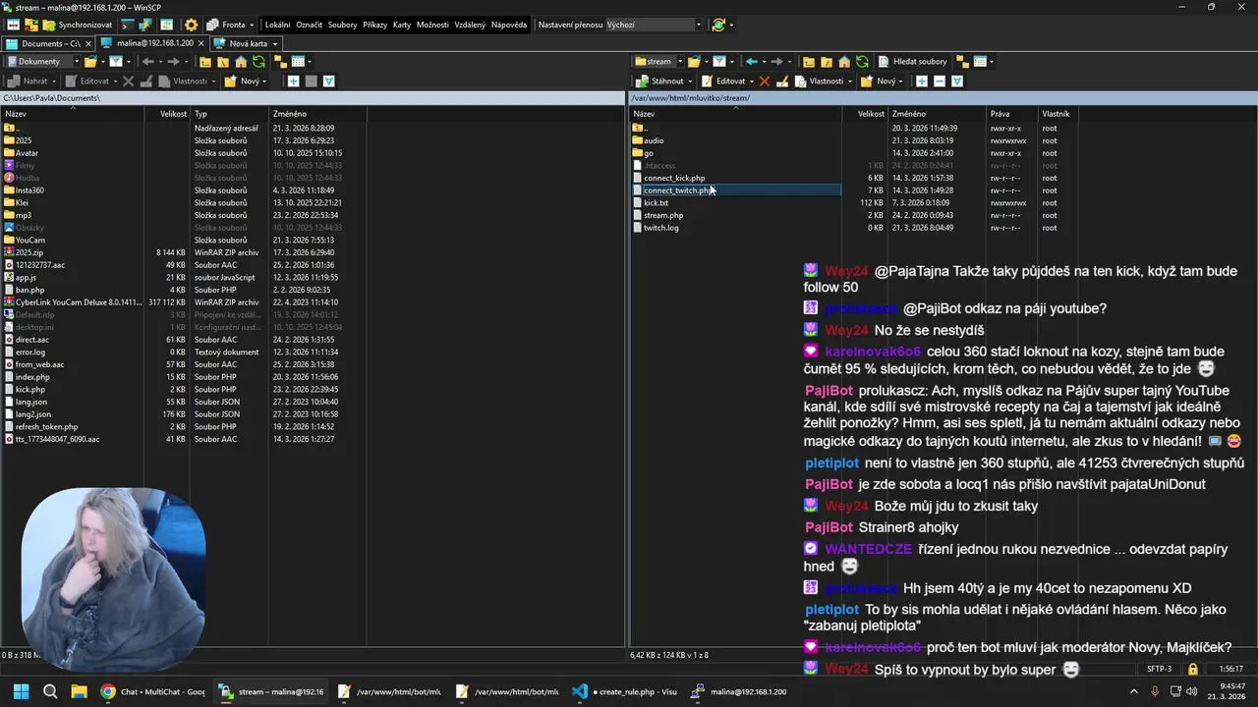Select twitch.log in remote panel

click(661, 228)
